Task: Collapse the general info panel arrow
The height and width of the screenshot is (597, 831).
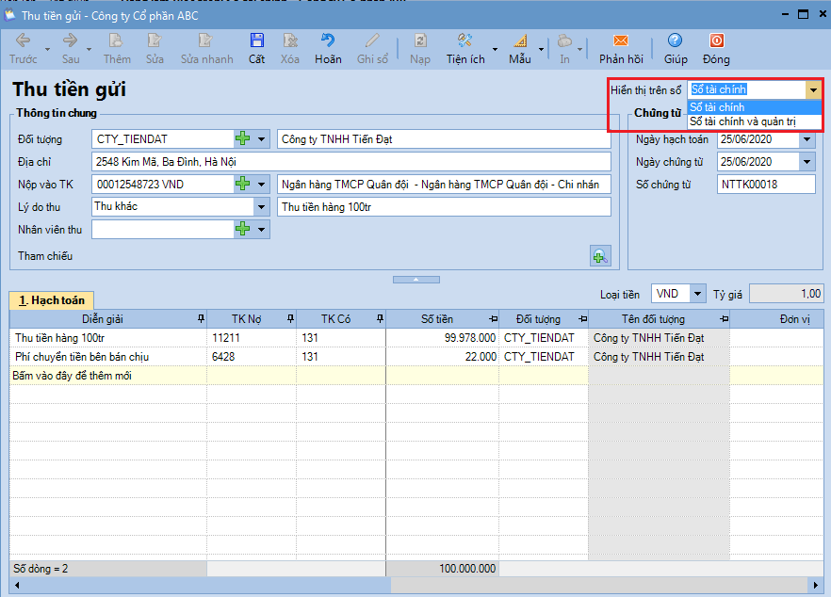Action: (x=416, y=279)
